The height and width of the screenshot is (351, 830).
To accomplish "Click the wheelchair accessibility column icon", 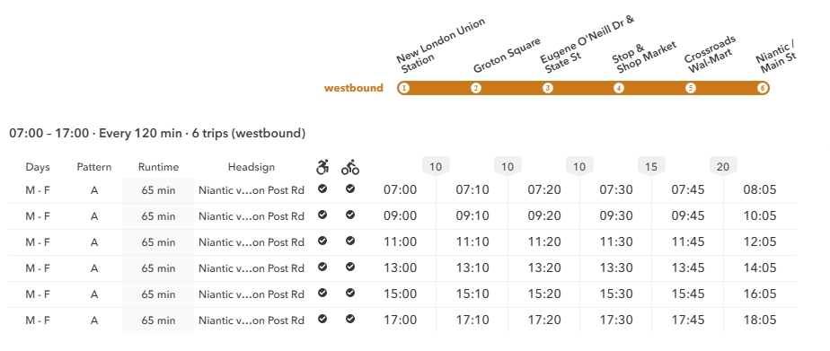I will coord(322,167).
